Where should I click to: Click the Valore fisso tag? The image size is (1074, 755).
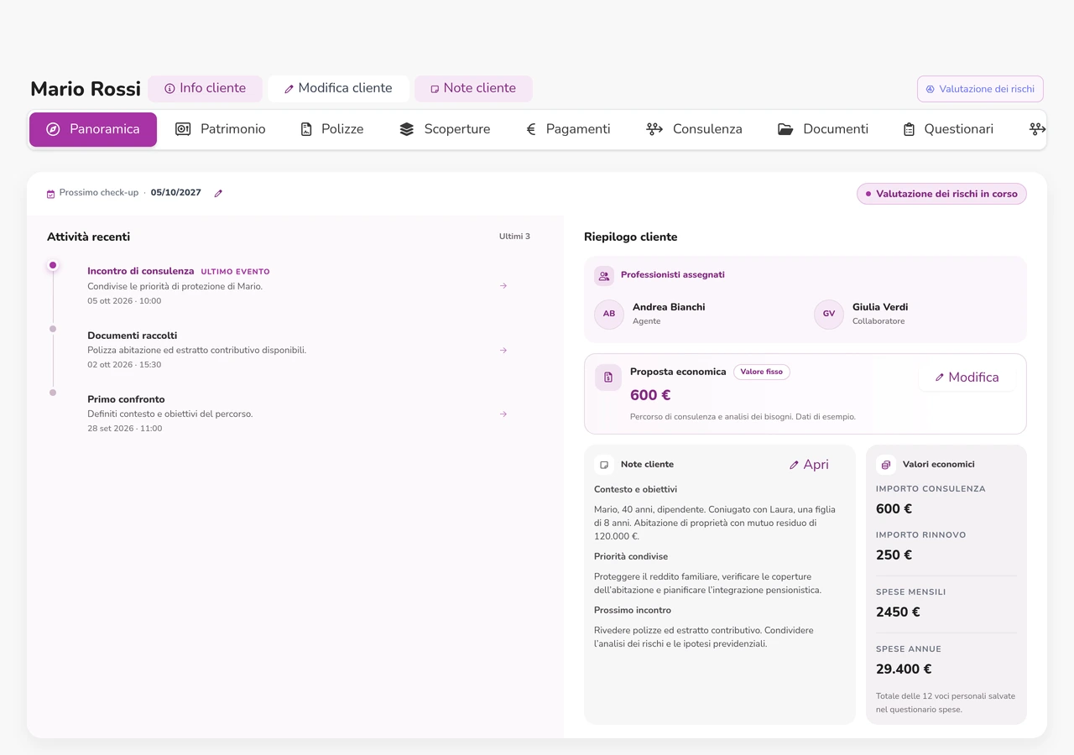tap(762, 372)
